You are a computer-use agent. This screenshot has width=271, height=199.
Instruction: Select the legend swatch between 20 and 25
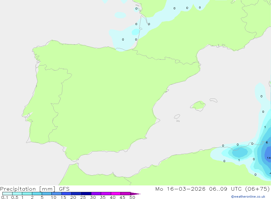(x=76, y=194)
